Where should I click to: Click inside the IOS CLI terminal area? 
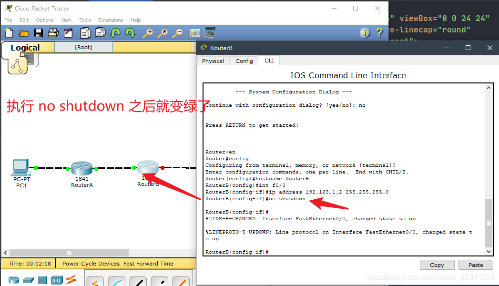point(344,169)
